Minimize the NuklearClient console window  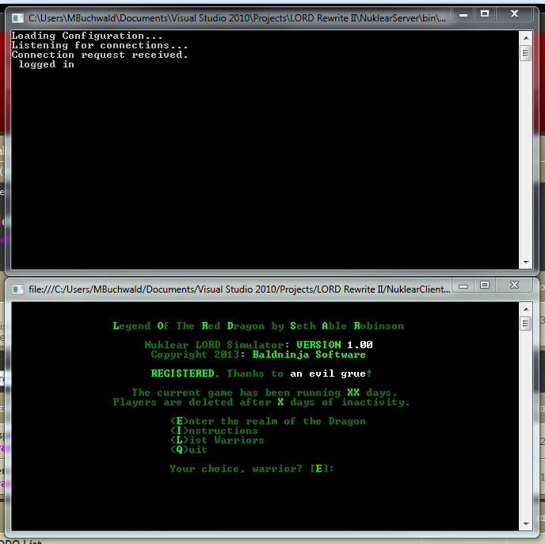[x=463, y=285]
